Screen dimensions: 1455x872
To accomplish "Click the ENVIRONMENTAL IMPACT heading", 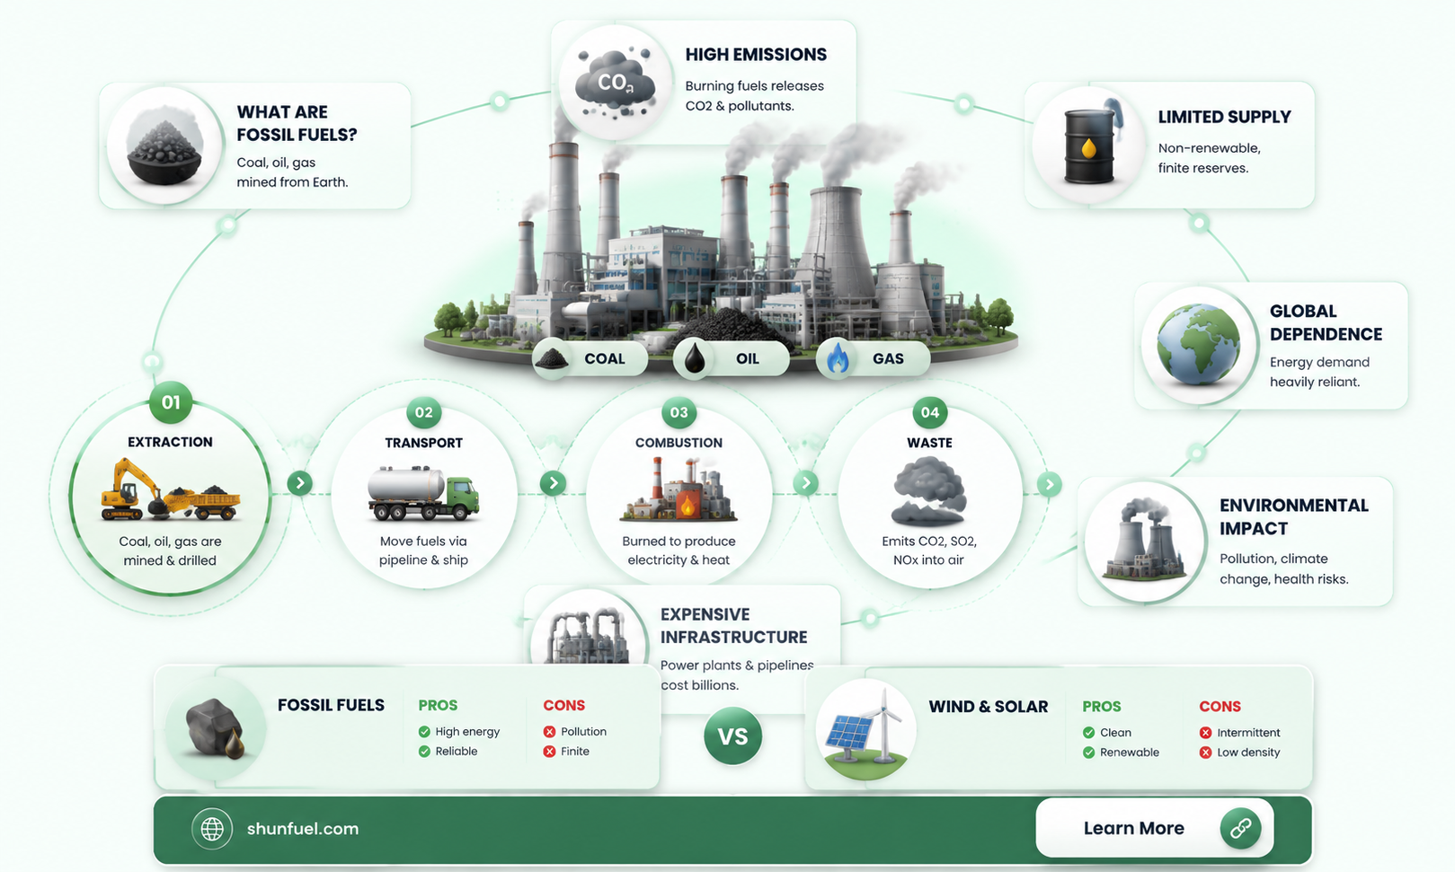I will coord(1293,517).
